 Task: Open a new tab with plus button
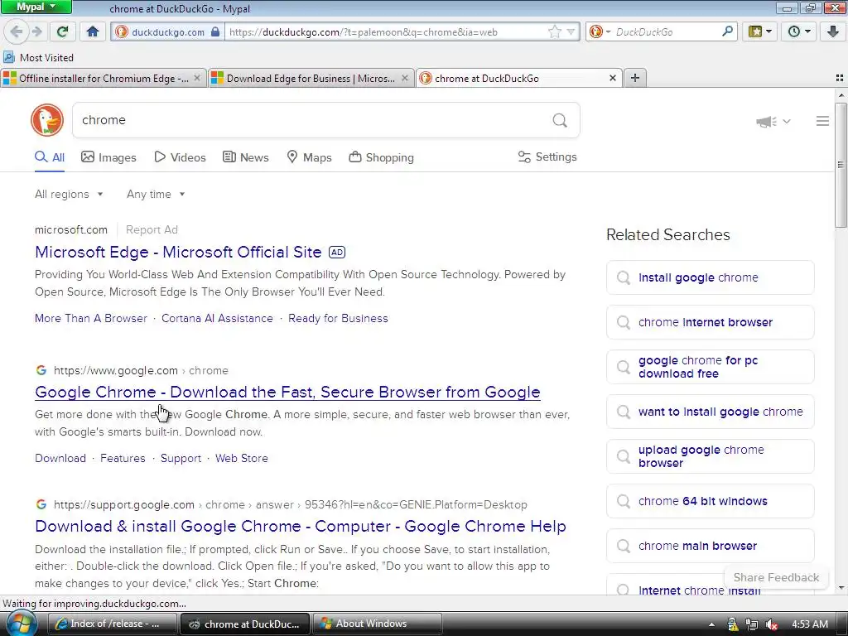tap(635, 78)
